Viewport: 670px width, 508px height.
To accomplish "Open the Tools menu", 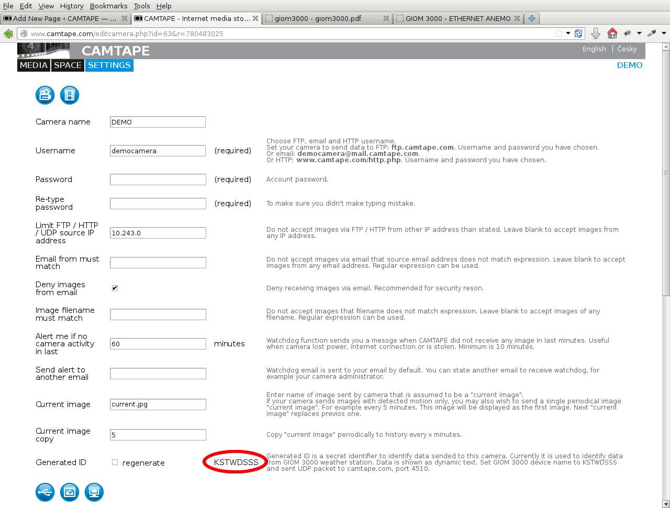I will [142, 6].
